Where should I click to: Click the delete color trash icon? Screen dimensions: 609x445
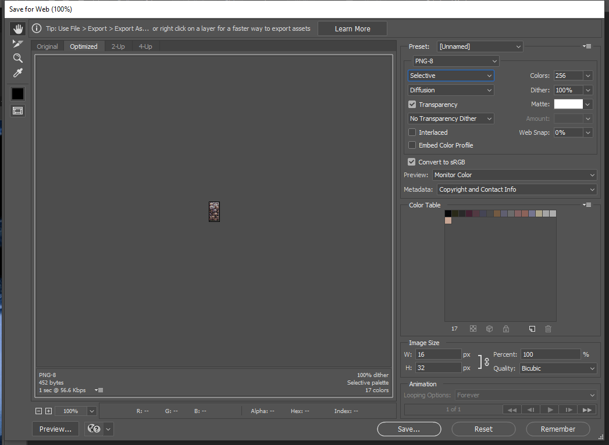[548, 329]
